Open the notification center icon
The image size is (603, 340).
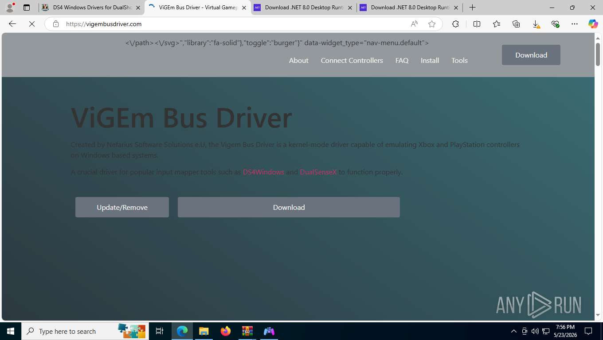[588, 331]
